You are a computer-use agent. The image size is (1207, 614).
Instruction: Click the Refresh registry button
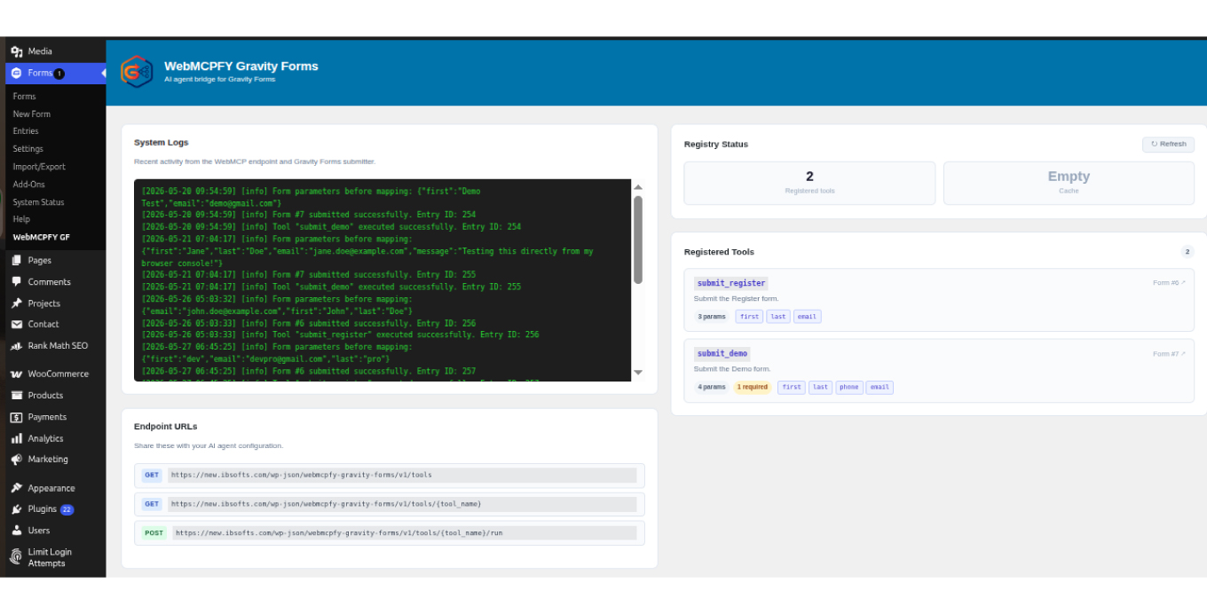click(1168, 144)
